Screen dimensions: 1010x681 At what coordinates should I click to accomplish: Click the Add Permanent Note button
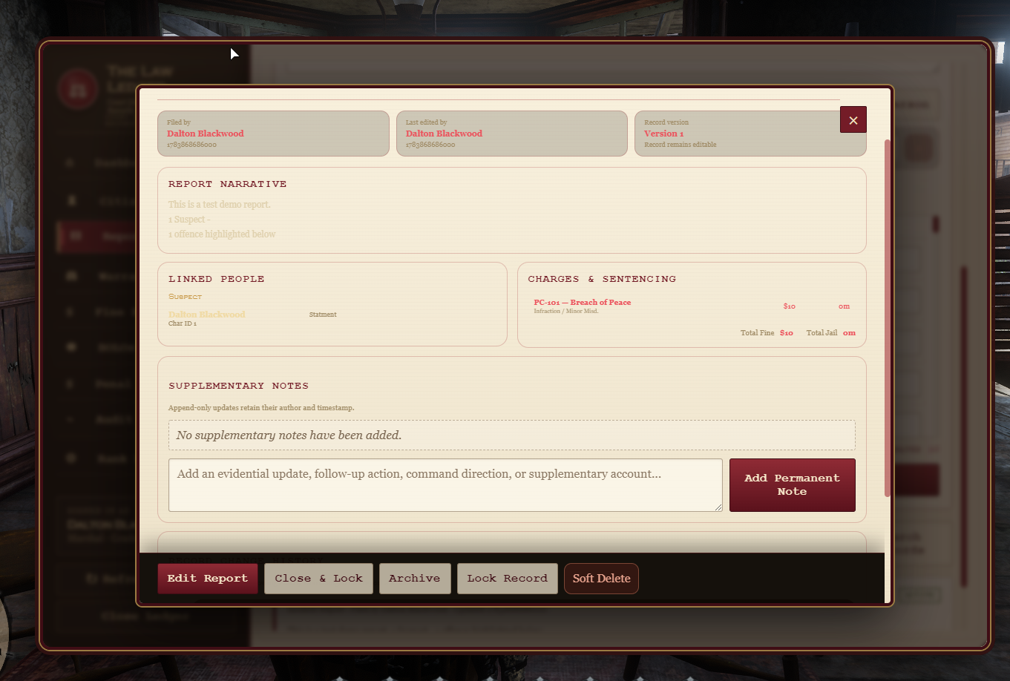[792, 485]
